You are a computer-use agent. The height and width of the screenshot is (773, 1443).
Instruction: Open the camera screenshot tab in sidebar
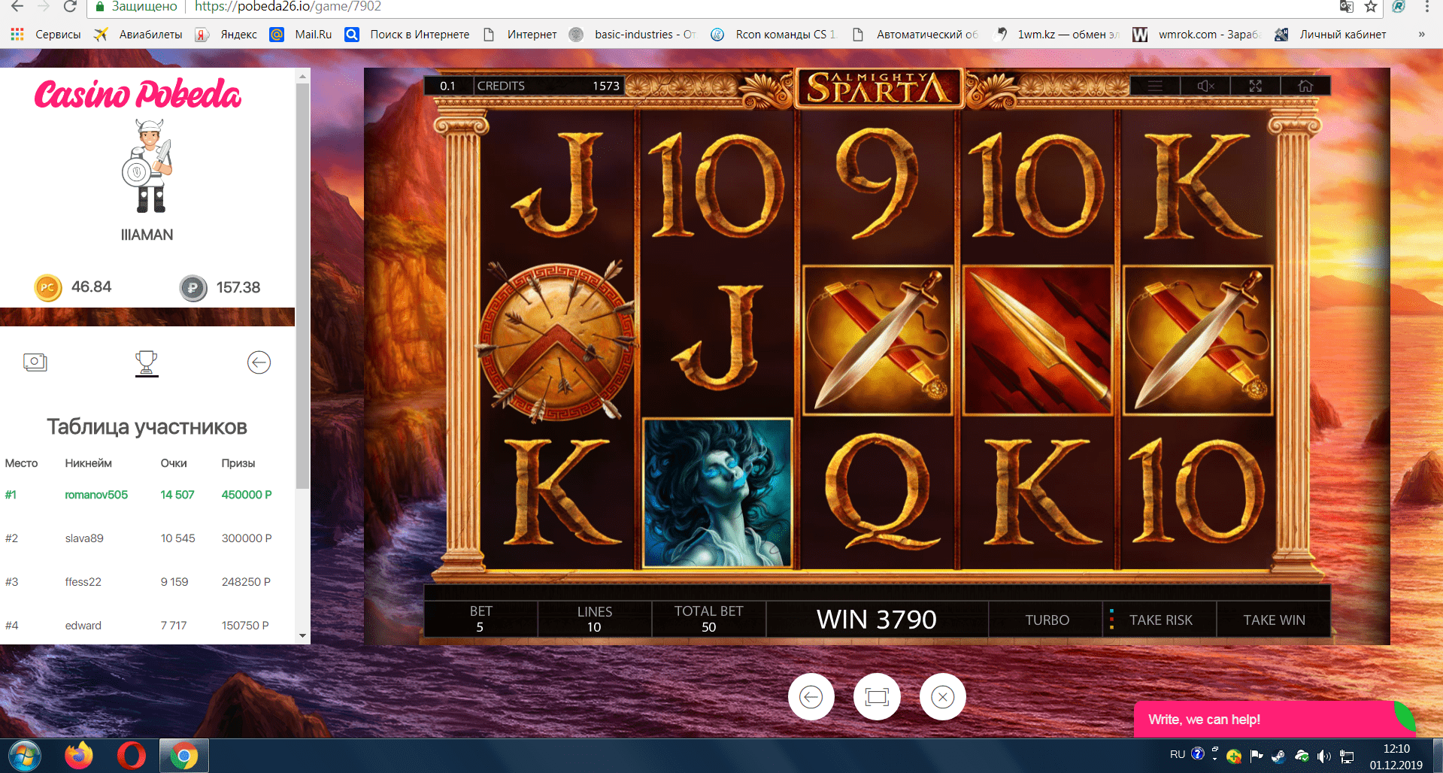(x=35, y=362)
